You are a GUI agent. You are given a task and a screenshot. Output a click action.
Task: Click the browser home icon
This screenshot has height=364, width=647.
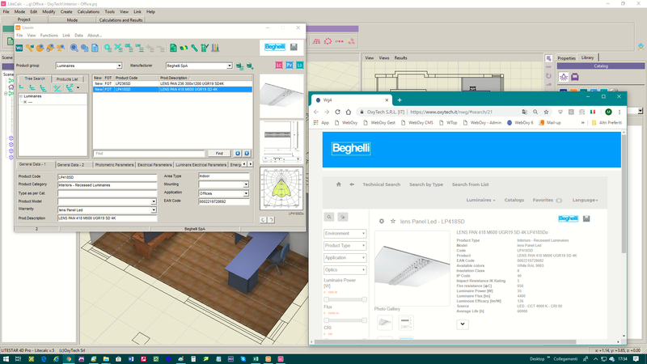click(349, 112)
